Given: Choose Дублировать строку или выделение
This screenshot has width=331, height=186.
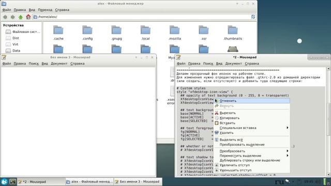Looking at the screenshot, I should tap(252, 160).
